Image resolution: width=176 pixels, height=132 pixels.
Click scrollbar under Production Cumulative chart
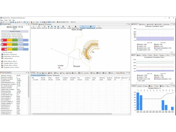click(x=155, y=52)
